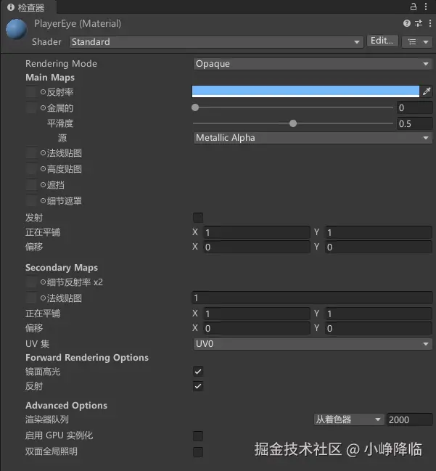Click Secondary Maps 偏移 Y field
436x471 pixels.
(x=379, y=328)
